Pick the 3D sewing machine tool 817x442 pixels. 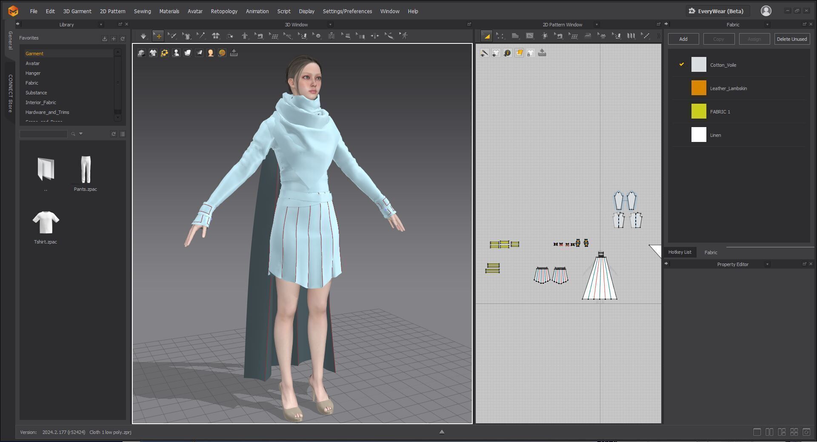pos(259,36)
